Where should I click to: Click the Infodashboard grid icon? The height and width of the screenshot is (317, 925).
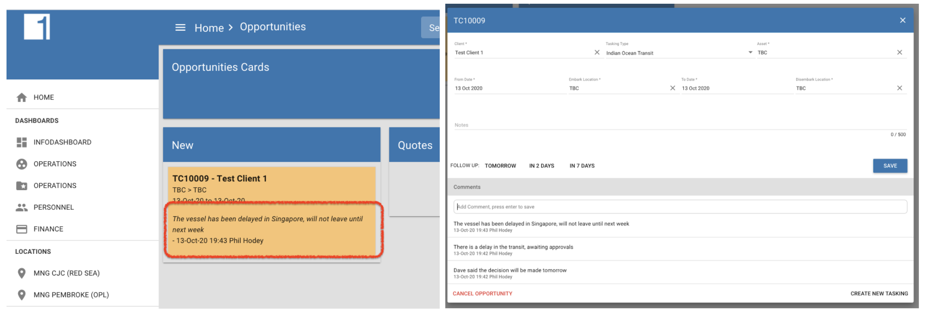[x=22, y=142]
